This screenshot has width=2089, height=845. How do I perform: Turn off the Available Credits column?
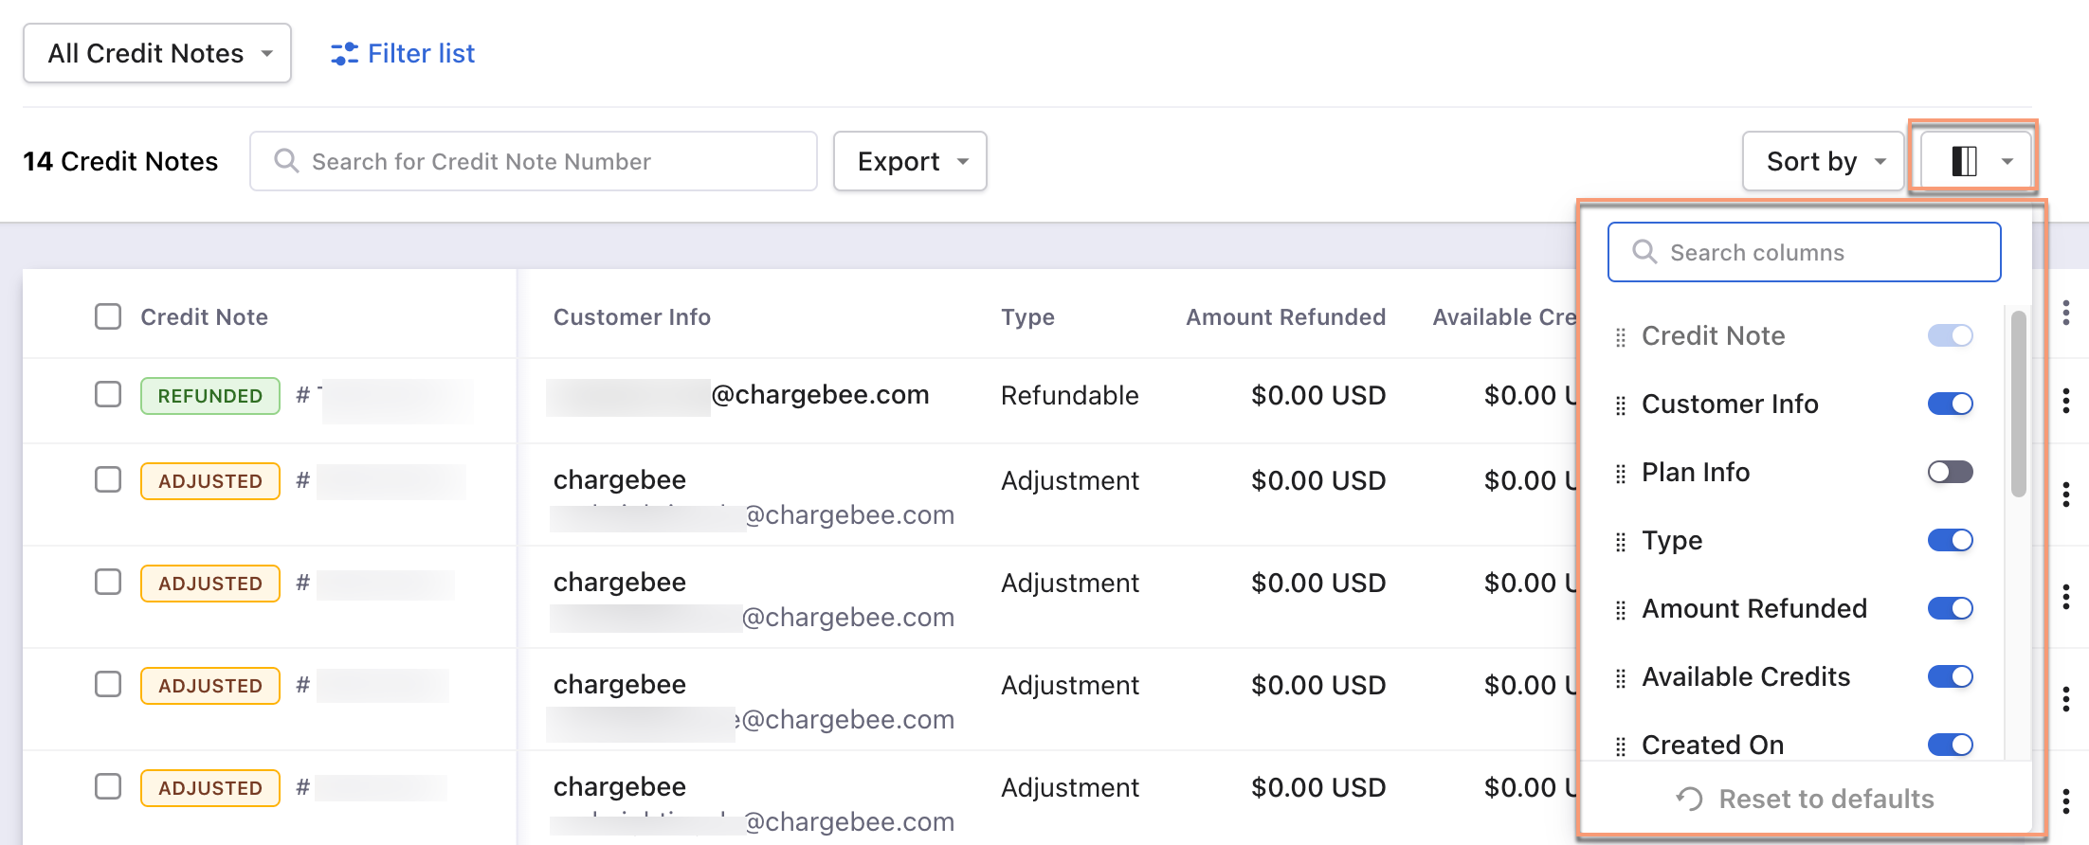pos(1950,676)
